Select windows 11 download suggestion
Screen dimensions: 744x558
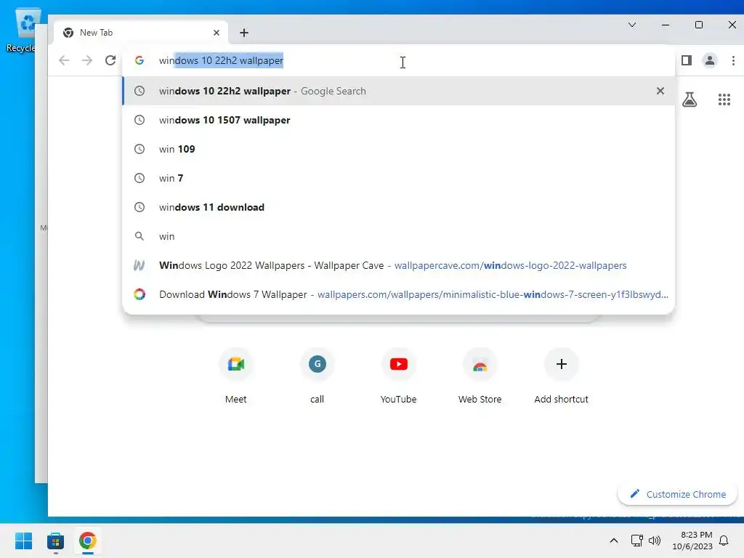point(399,207)
